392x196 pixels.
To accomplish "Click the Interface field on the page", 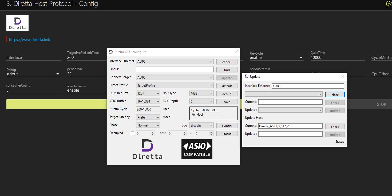I will tap(33, 58).
